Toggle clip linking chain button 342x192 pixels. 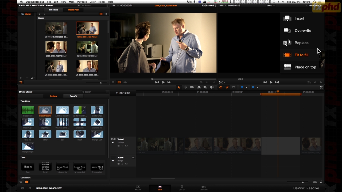coord(227,87)
